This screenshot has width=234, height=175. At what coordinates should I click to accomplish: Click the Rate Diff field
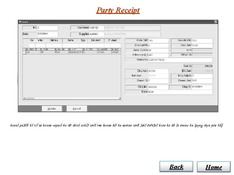pyautogui.click(x=158, y=41)
